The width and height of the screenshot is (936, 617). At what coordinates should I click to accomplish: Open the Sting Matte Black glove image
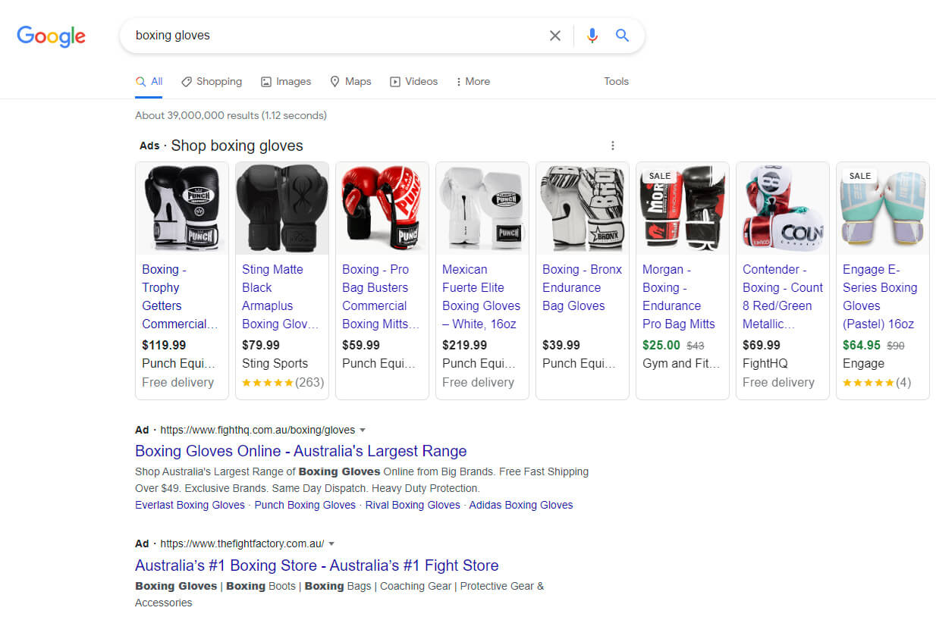click(282, 208)
